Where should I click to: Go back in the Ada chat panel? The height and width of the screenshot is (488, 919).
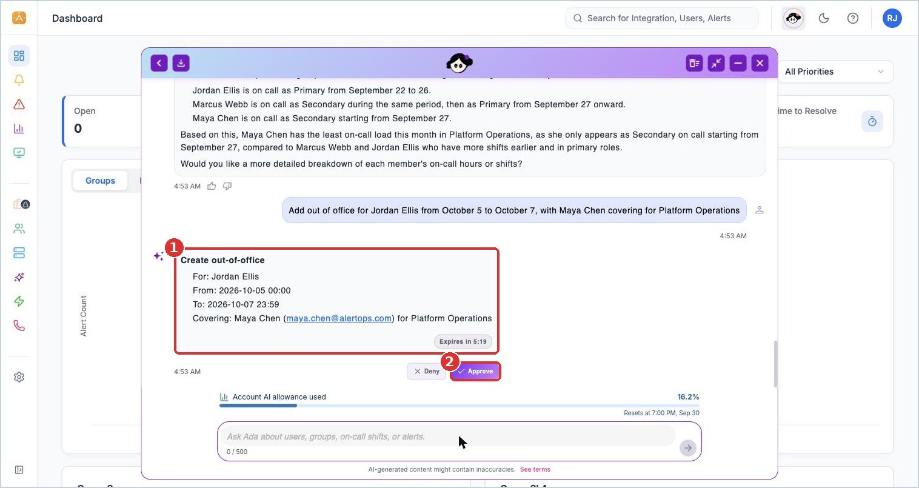[x=159, y=63]
